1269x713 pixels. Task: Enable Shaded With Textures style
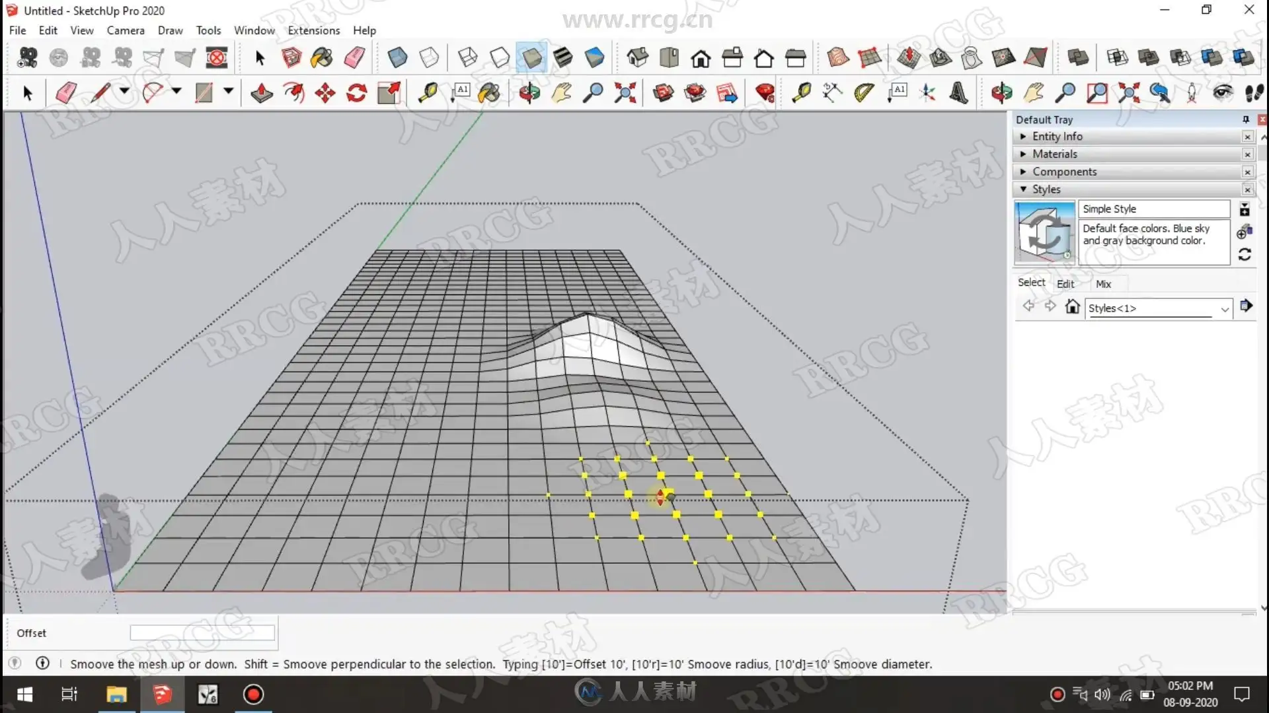(563, 58)
